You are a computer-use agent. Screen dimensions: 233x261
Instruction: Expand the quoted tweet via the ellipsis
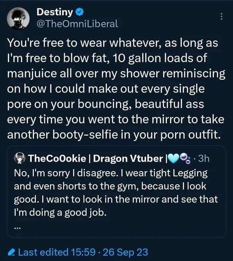pos(17,228)
